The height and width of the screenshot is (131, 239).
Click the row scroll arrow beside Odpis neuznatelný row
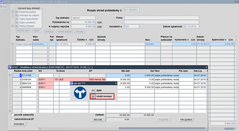(x=13, y=44)
